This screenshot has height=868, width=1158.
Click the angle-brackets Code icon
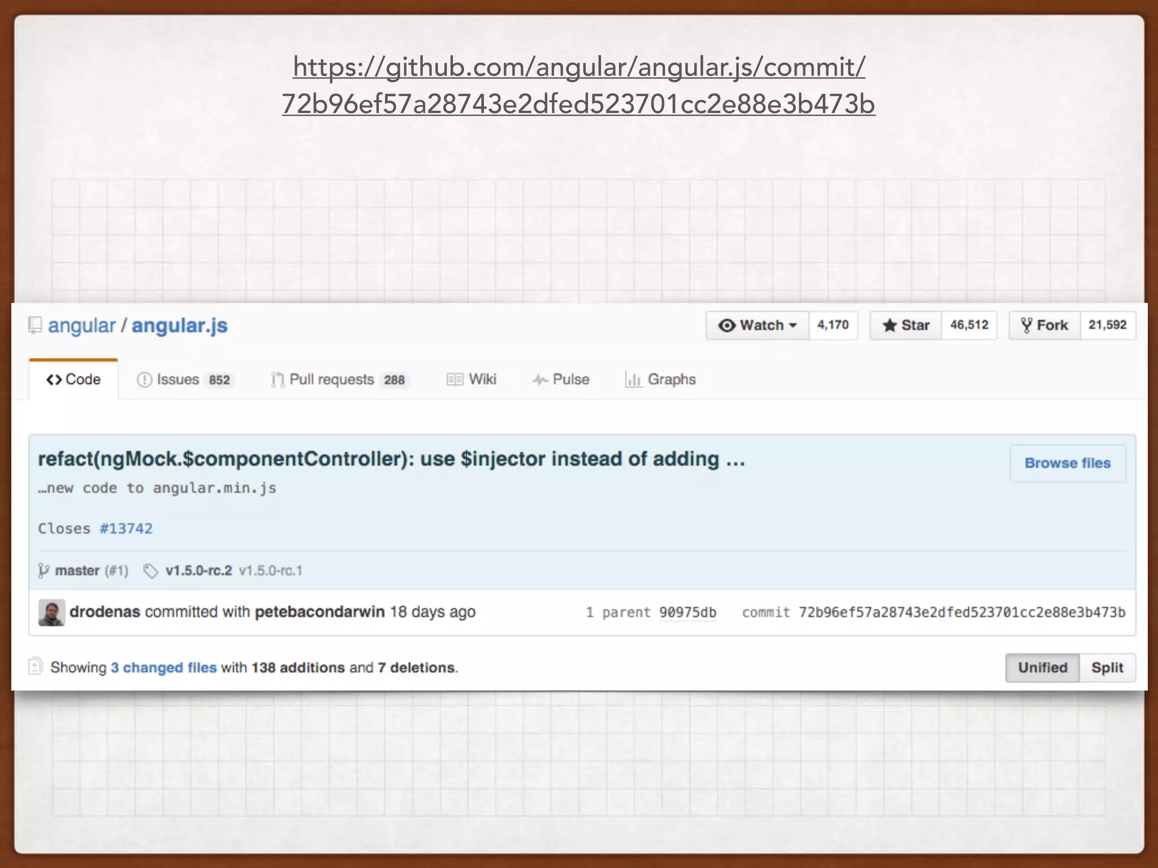tap(54, 380)
